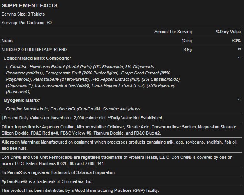Click 'Servings Per Container: 60' text
Viewport: 244px width, 195px height.
click(x=27, y=23)
